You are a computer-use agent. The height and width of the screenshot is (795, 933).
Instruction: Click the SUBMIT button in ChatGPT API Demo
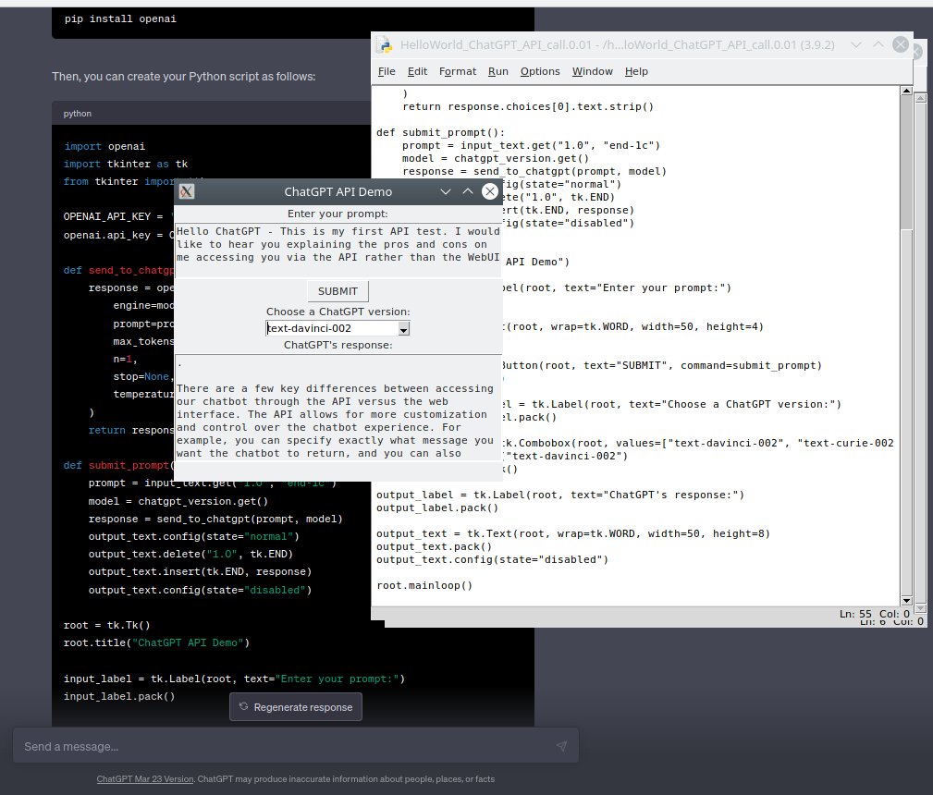pos(338,291)
